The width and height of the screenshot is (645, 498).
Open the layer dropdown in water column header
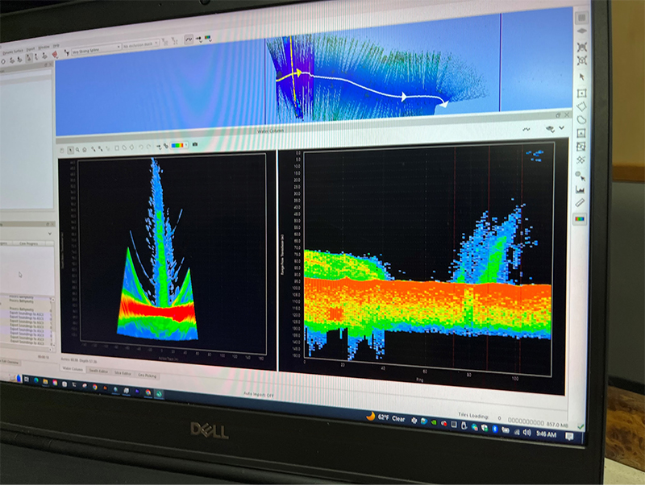click(x=550, y=129)
